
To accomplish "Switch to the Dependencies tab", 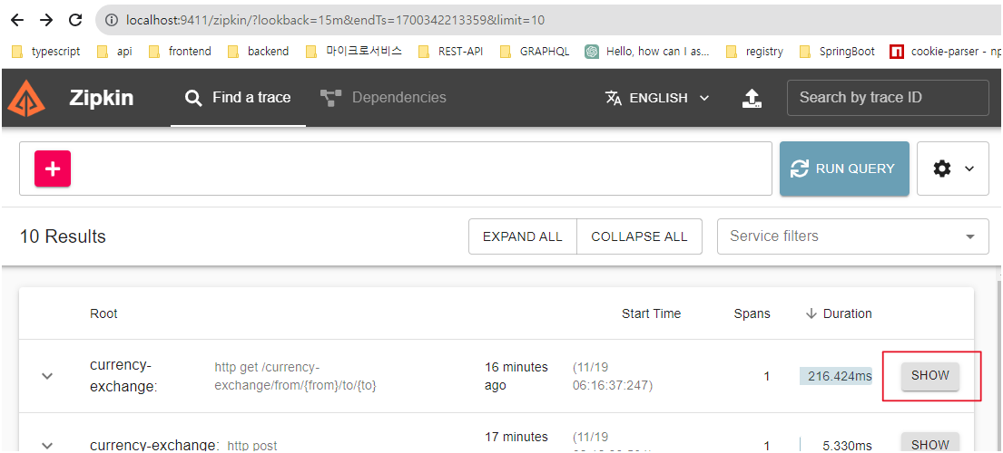I will [383, 98].
